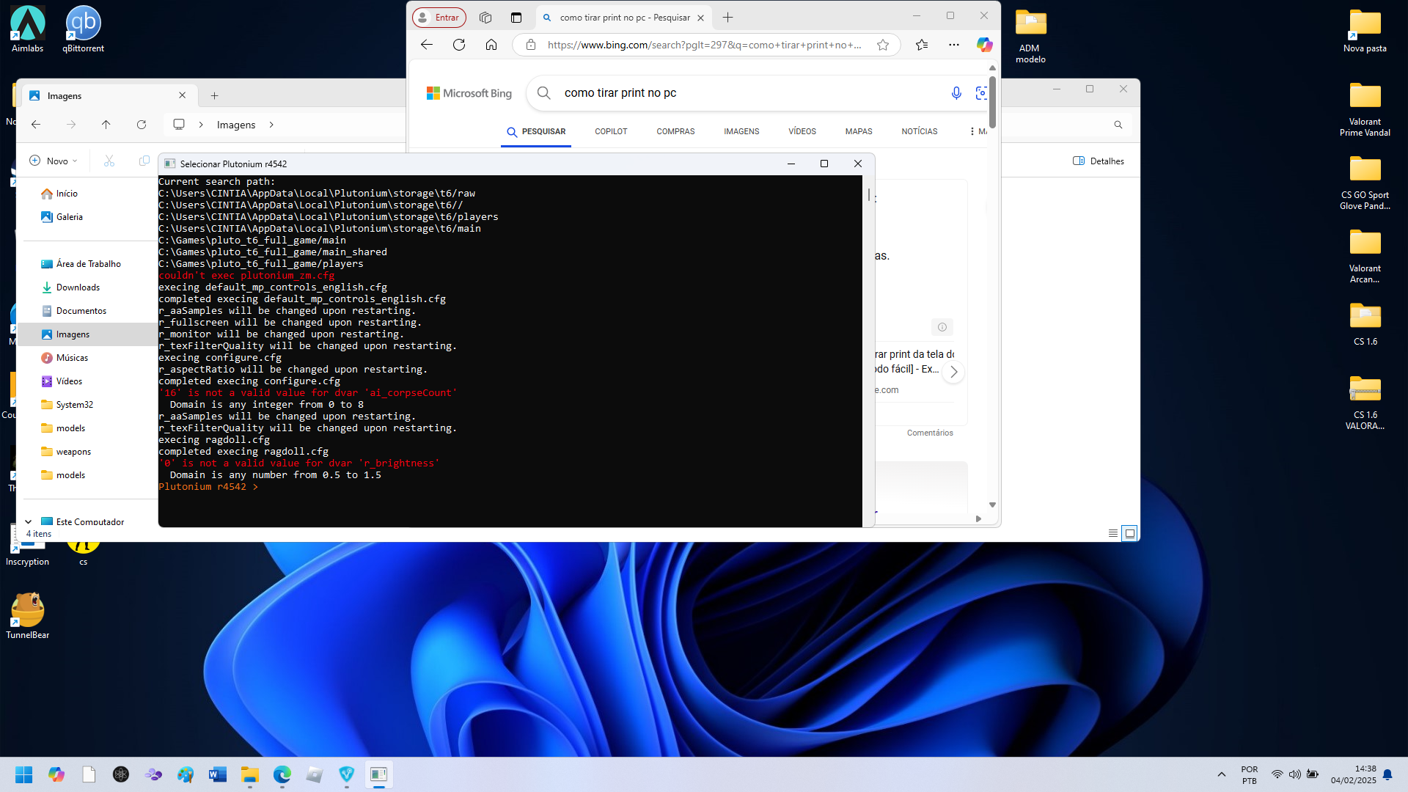Open ADM modelo folder on desktop

coord(1030,37)
